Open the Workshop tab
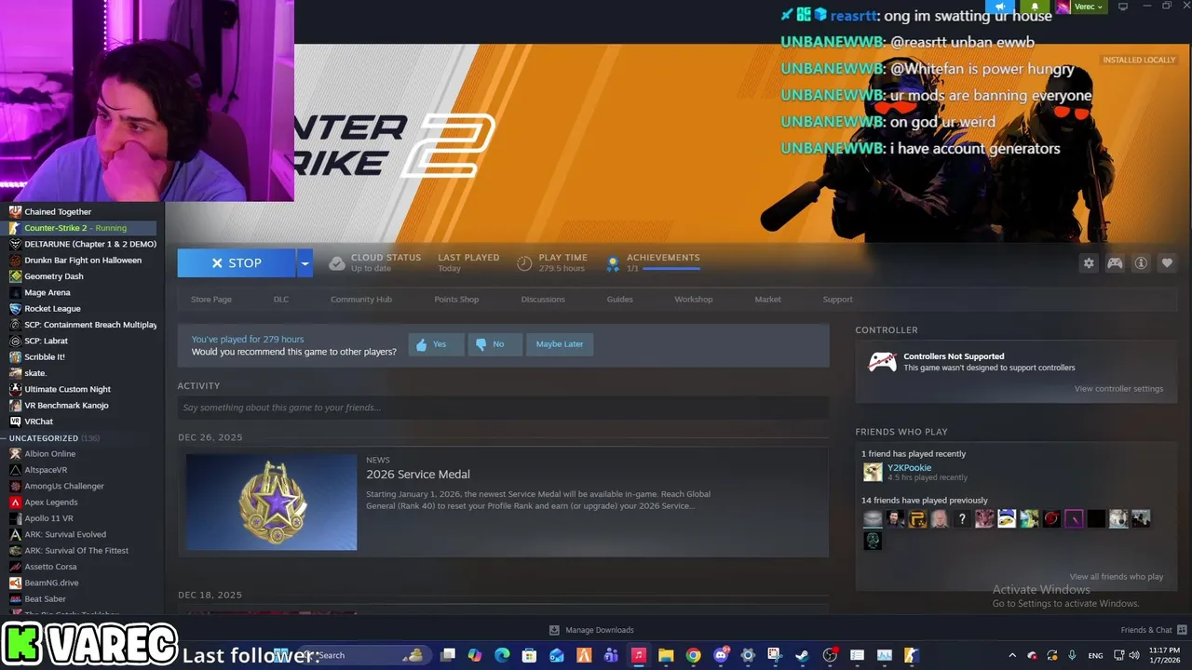1192x670 pixels. pyautogui.click(x=694, y=300)
